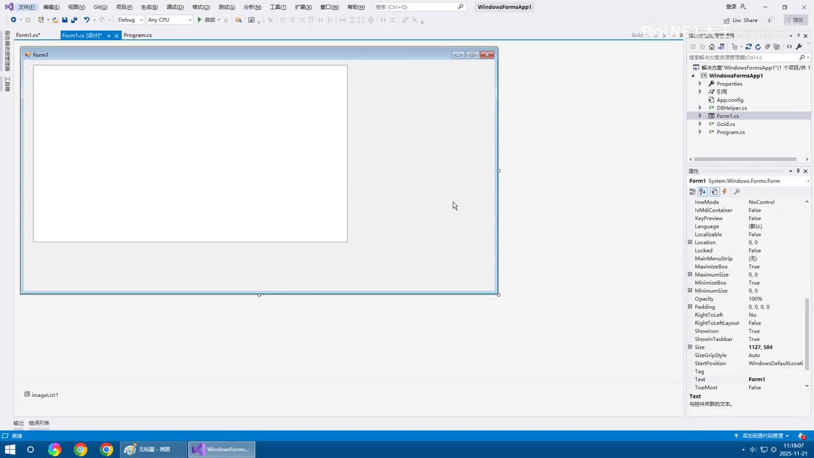The image size is (814, 458).
Task: Open the 错误列表 error list tab
Action: 39,423
